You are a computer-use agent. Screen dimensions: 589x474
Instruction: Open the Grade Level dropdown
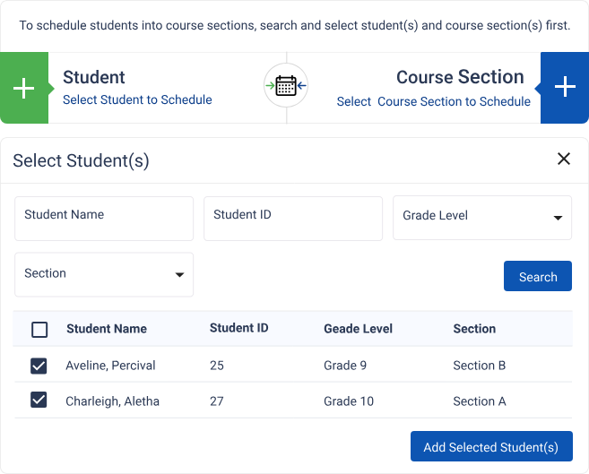coord(482,218)
